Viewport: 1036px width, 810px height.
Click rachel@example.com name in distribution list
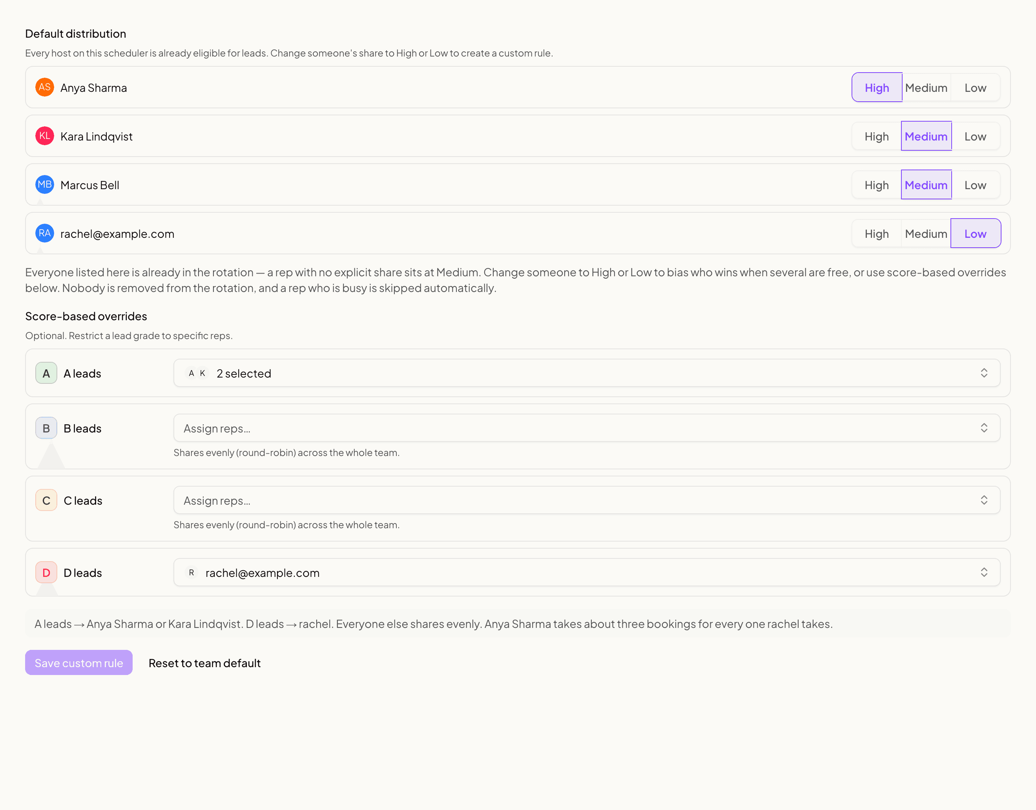click(117, 234)
